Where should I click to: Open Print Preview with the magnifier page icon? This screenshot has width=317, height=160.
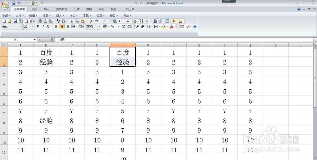(45, 21)
